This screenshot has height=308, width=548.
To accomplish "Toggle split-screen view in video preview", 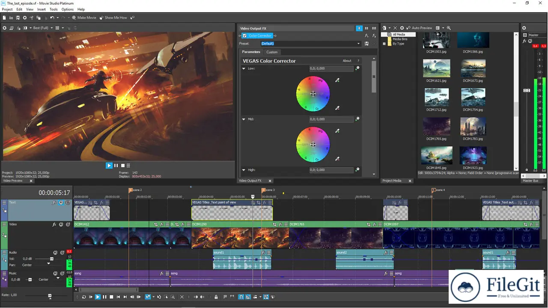I will [x=25, y=28].
